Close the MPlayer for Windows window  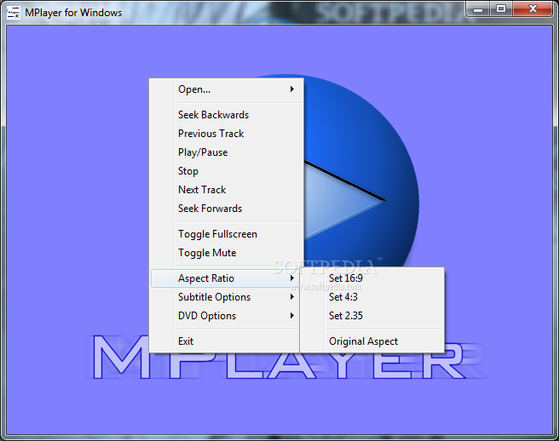point(533,9)
